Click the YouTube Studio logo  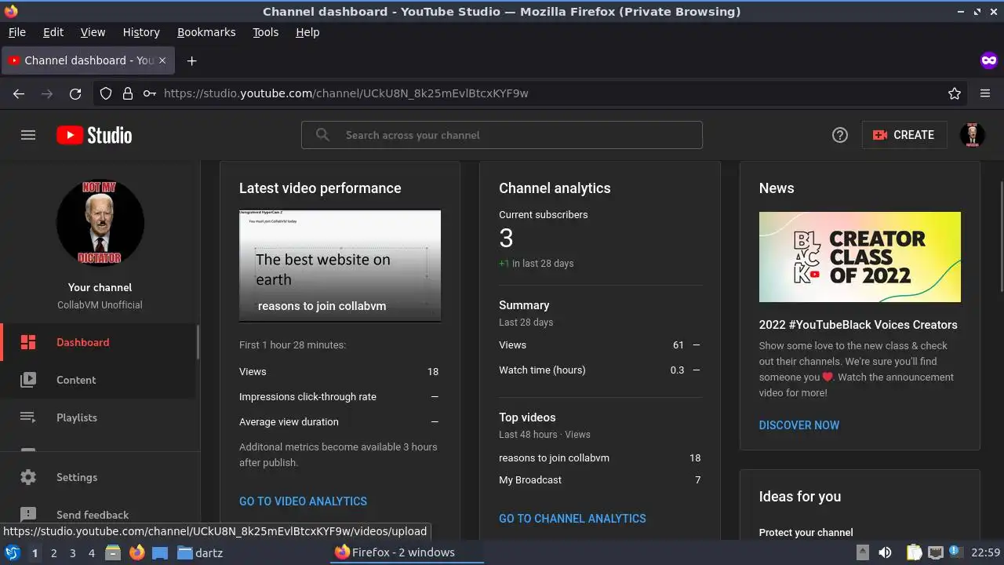[x=94, y=135]
